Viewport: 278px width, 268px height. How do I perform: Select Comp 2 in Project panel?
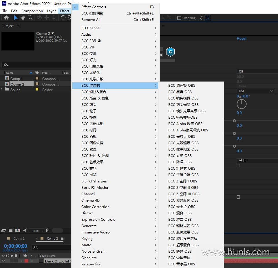[17, 84]
